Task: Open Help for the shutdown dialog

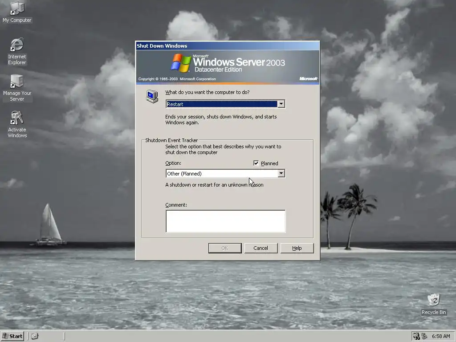Action: pos(297,248)
